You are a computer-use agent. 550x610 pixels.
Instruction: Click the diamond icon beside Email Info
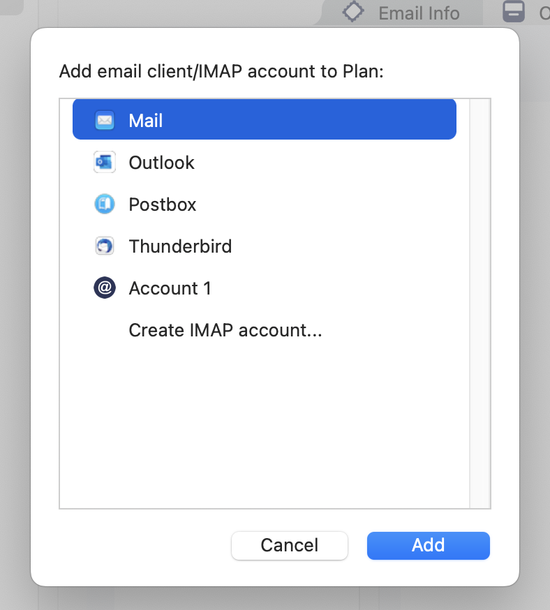click(354, 12)
